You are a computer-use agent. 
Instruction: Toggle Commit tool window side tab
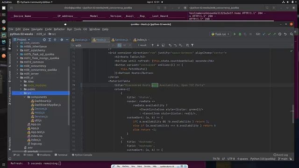pyautogui.click(x=10, y=77)
